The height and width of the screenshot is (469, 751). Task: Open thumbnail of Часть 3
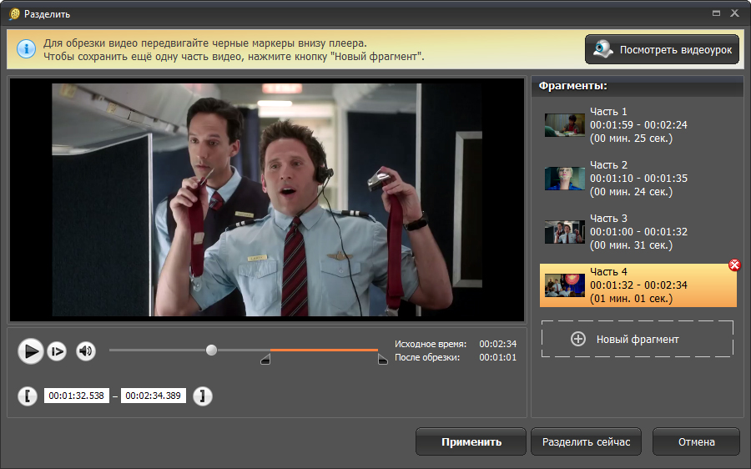click(x=565, y=232)
